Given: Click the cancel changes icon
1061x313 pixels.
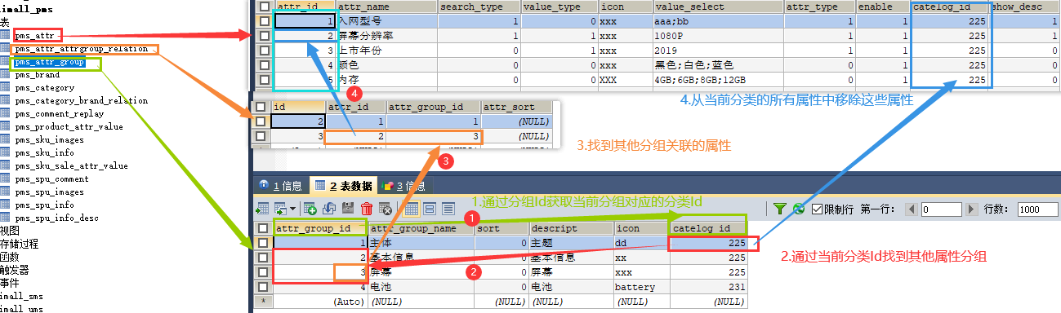Looking at the screenshot, I should tap(385, 209).
